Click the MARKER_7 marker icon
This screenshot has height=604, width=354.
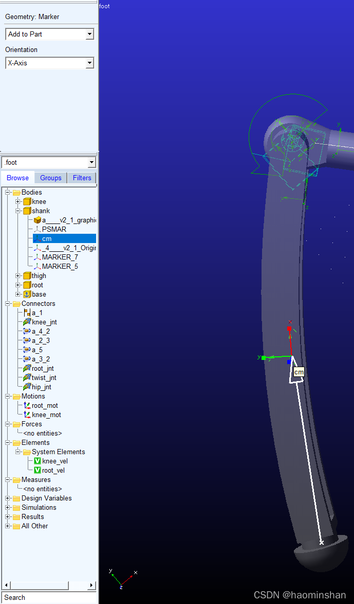coord(37,257)
